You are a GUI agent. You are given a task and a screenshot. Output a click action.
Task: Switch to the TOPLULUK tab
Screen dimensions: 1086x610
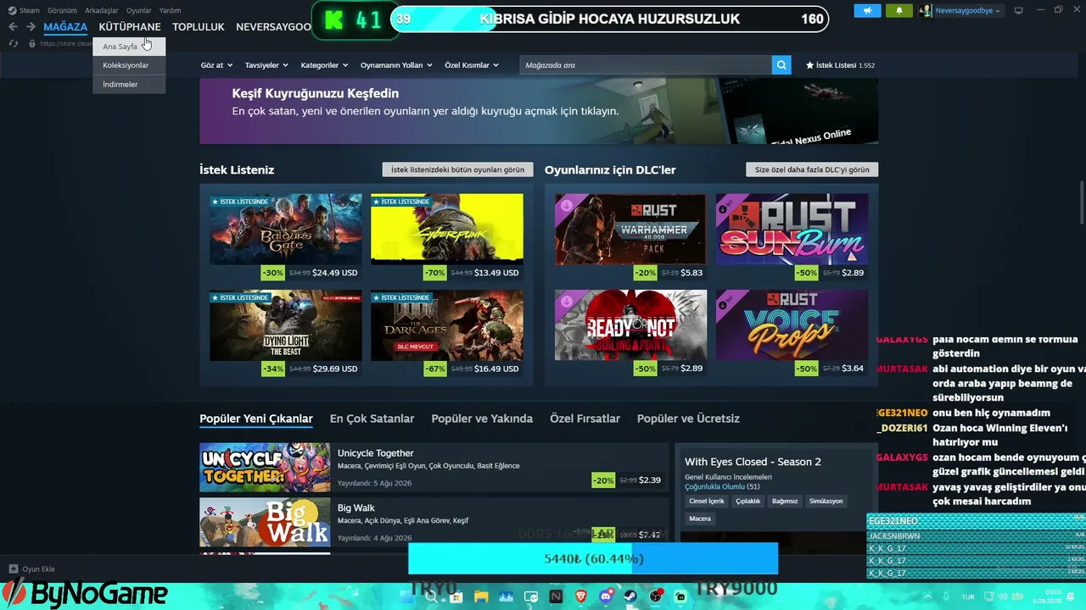pos(199,27)
